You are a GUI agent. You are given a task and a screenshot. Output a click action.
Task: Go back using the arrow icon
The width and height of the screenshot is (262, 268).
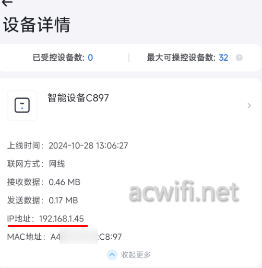point(7,3)
